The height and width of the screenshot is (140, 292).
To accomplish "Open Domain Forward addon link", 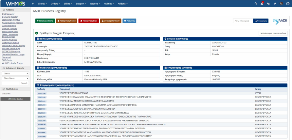I will 9,29.
